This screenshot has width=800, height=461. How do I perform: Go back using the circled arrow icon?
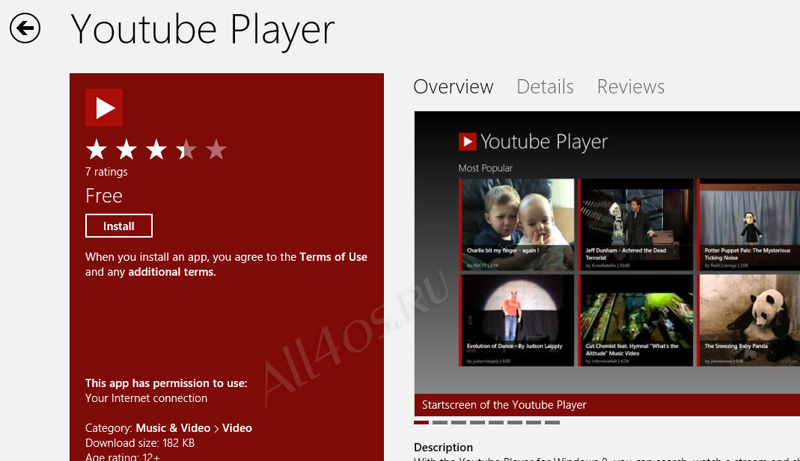click(25, 28)
